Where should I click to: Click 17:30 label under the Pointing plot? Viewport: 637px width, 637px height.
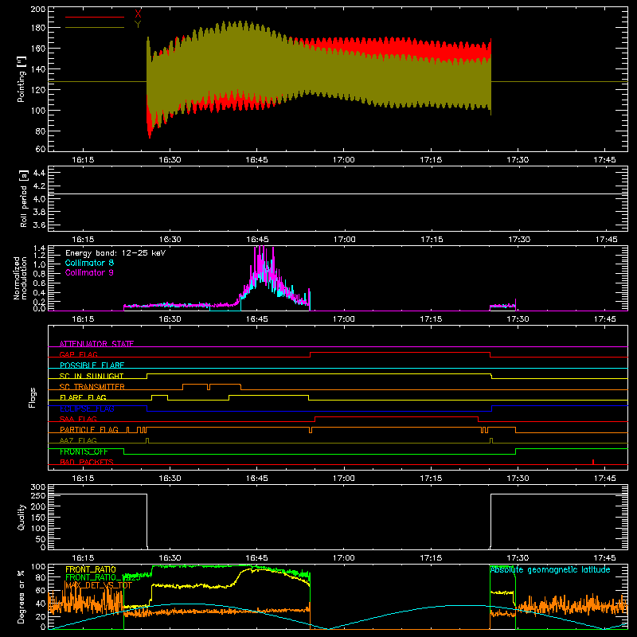click(x=518, y=160)
